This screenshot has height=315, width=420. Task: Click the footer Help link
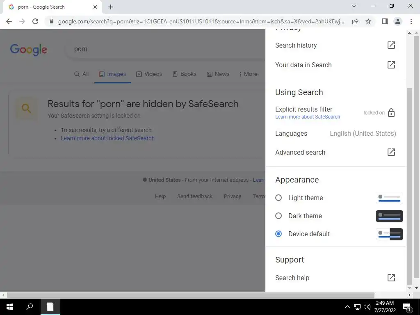point(160,196)
